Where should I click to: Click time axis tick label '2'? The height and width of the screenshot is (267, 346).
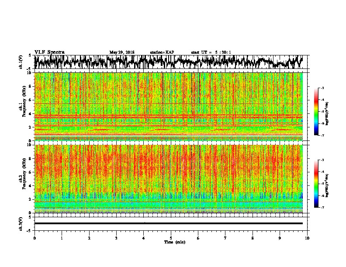(89, 238)
